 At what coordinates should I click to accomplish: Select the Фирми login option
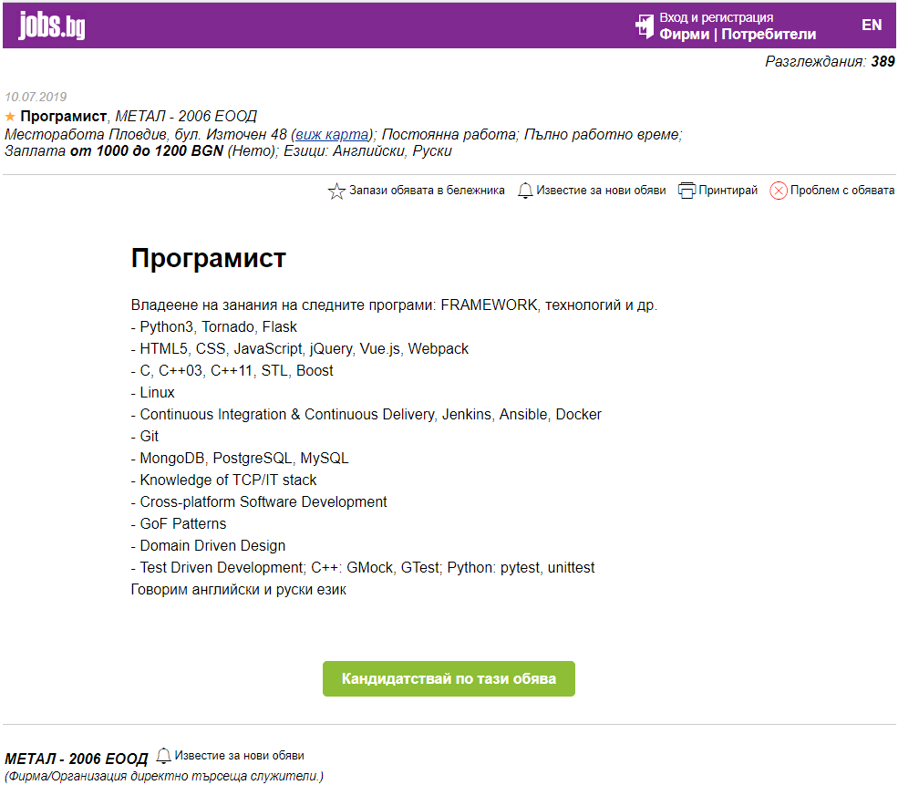click(685, 35)
